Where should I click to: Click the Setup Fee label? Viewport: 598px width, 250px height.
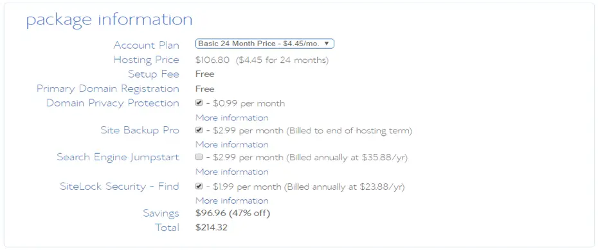pos(153,74)
